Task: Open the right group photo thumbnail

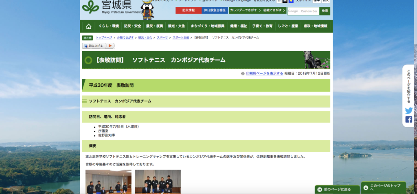Action: [158, 182]
